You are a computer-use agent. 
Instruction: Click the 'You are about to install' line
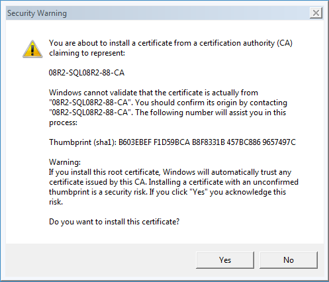[x=171, y=43]
